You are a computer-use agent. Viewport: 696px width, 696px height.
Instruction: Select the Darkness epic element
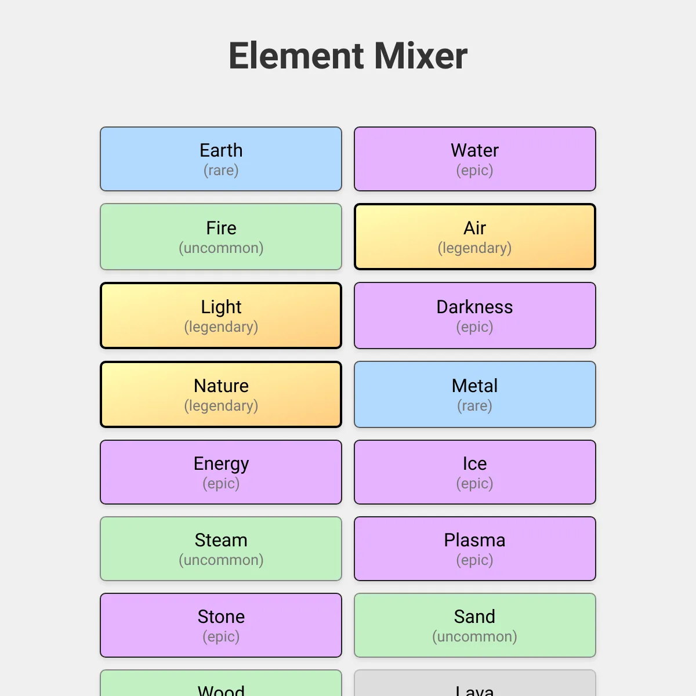click(475, 316)
